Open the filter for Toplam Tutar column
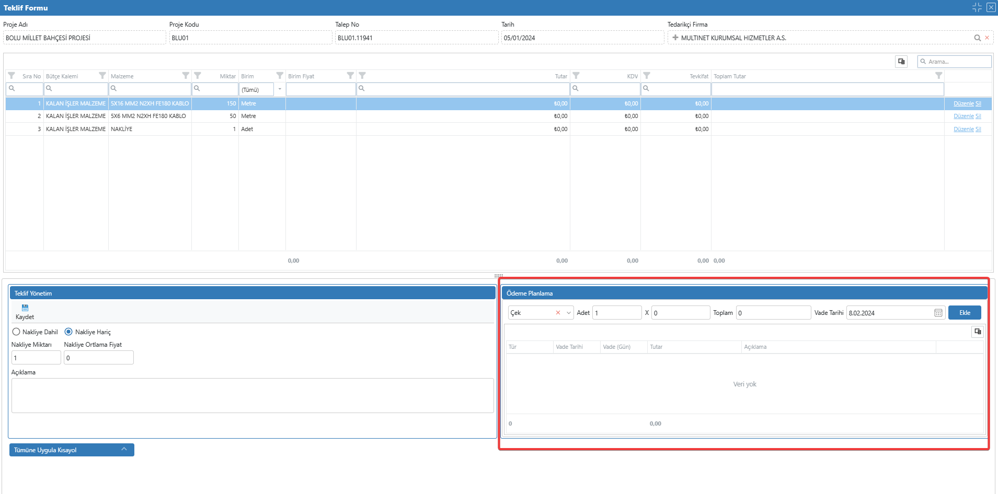Viewport: 998px width, 494px height. tap(938, 76)
